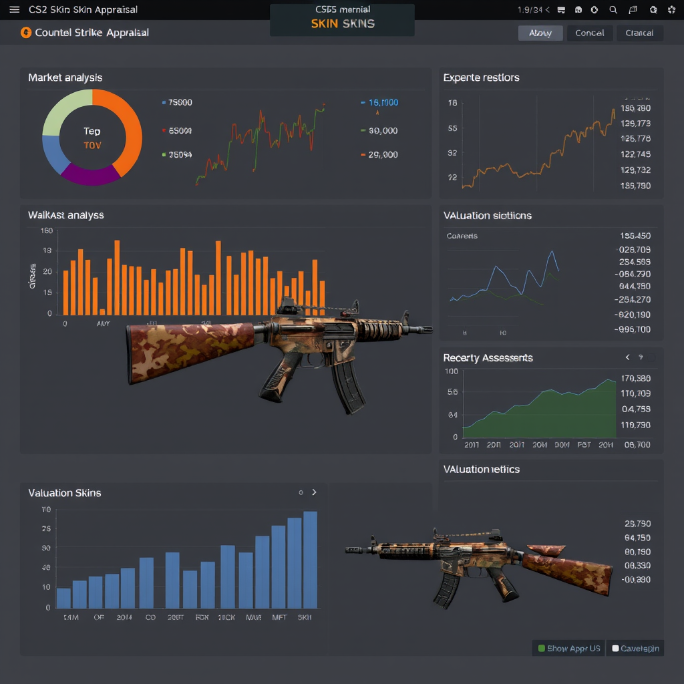Click the orange Countel Strike Appraisal logo
Image resolution: width=684 pixels, height=684 pixels.
[26, 32]
